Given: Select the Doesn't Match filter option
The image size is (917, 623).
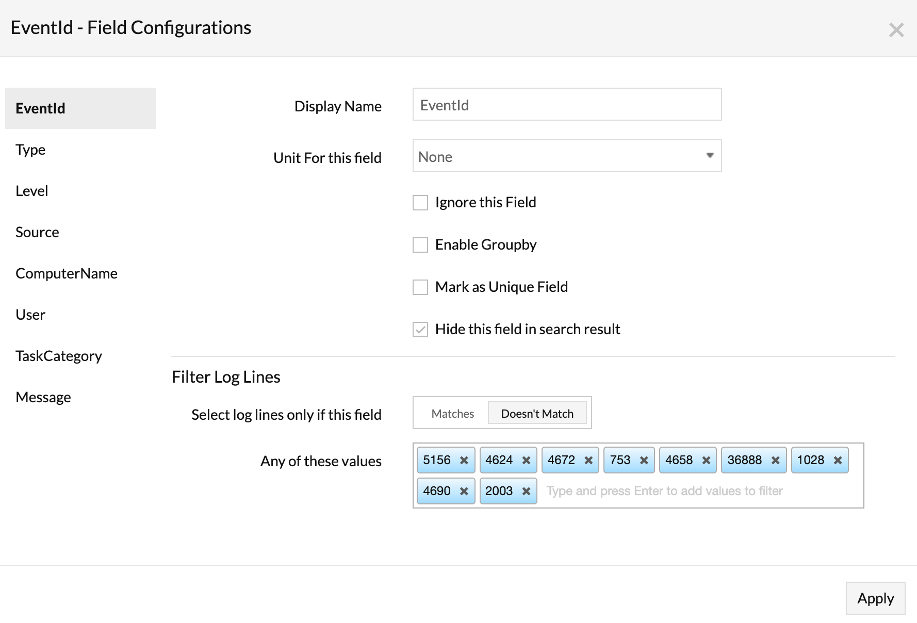Looking at the screenshot, I should (537, 414).
